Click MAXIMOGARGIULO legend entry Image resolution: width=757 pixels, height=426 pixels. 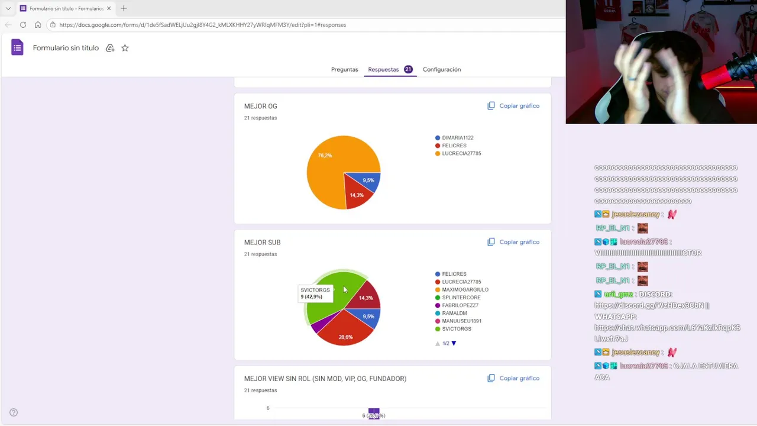coord(462,290)
